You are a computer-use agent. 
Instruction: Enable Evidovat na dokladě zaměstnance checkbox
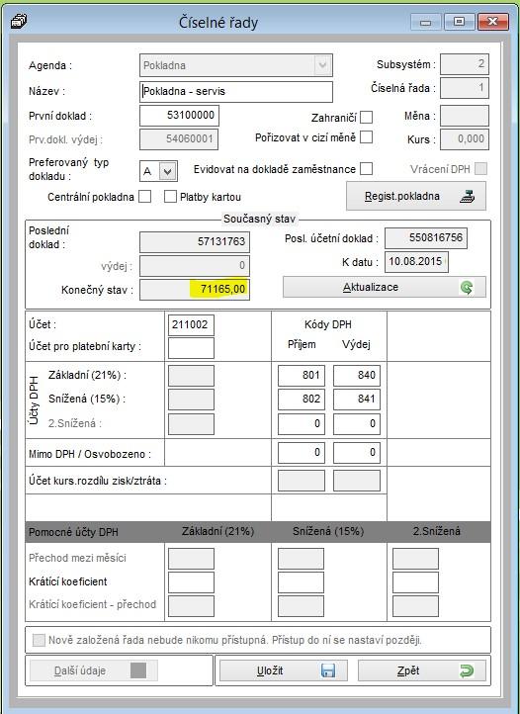tap(366, 169)
